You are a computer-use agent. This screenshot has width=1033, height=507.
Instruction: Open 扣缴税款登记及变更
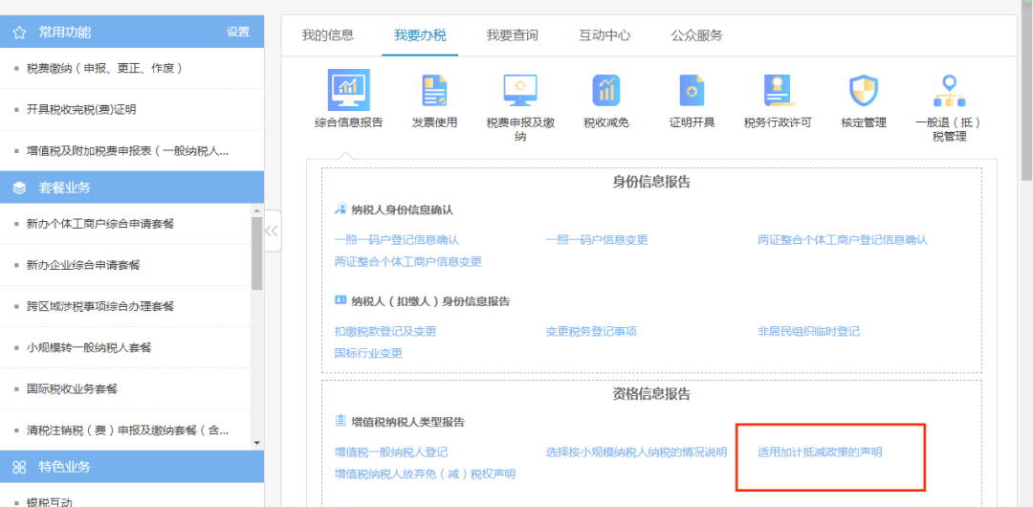coord(385,332)
